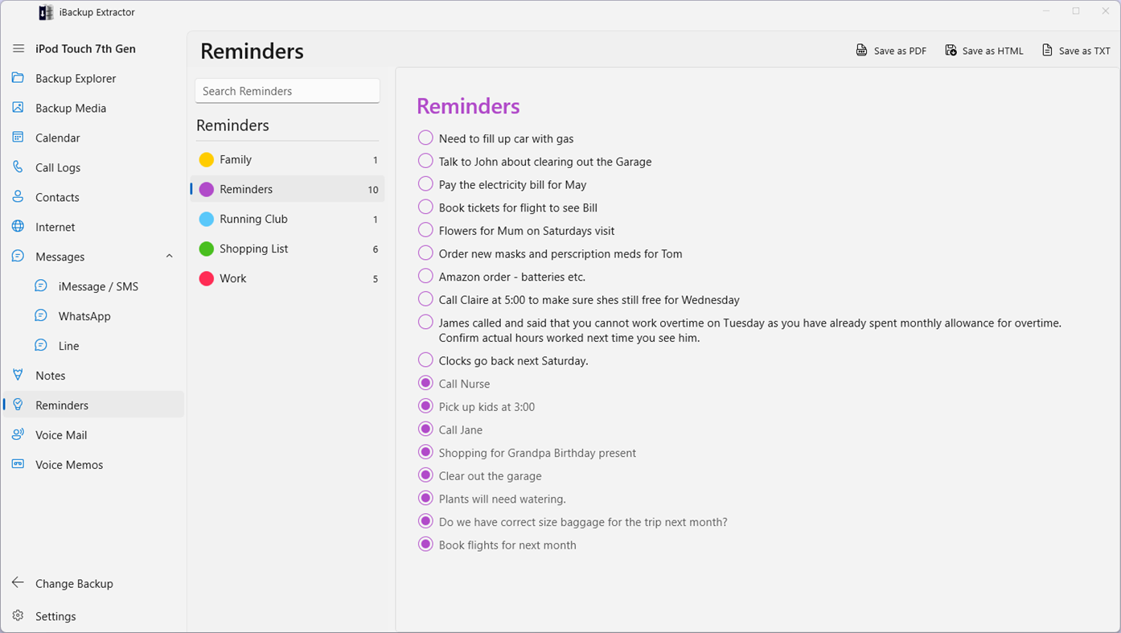Switch to the iMessage / SMS view
This screenshot has width=1121, height=633.
(x=98, y=286)
